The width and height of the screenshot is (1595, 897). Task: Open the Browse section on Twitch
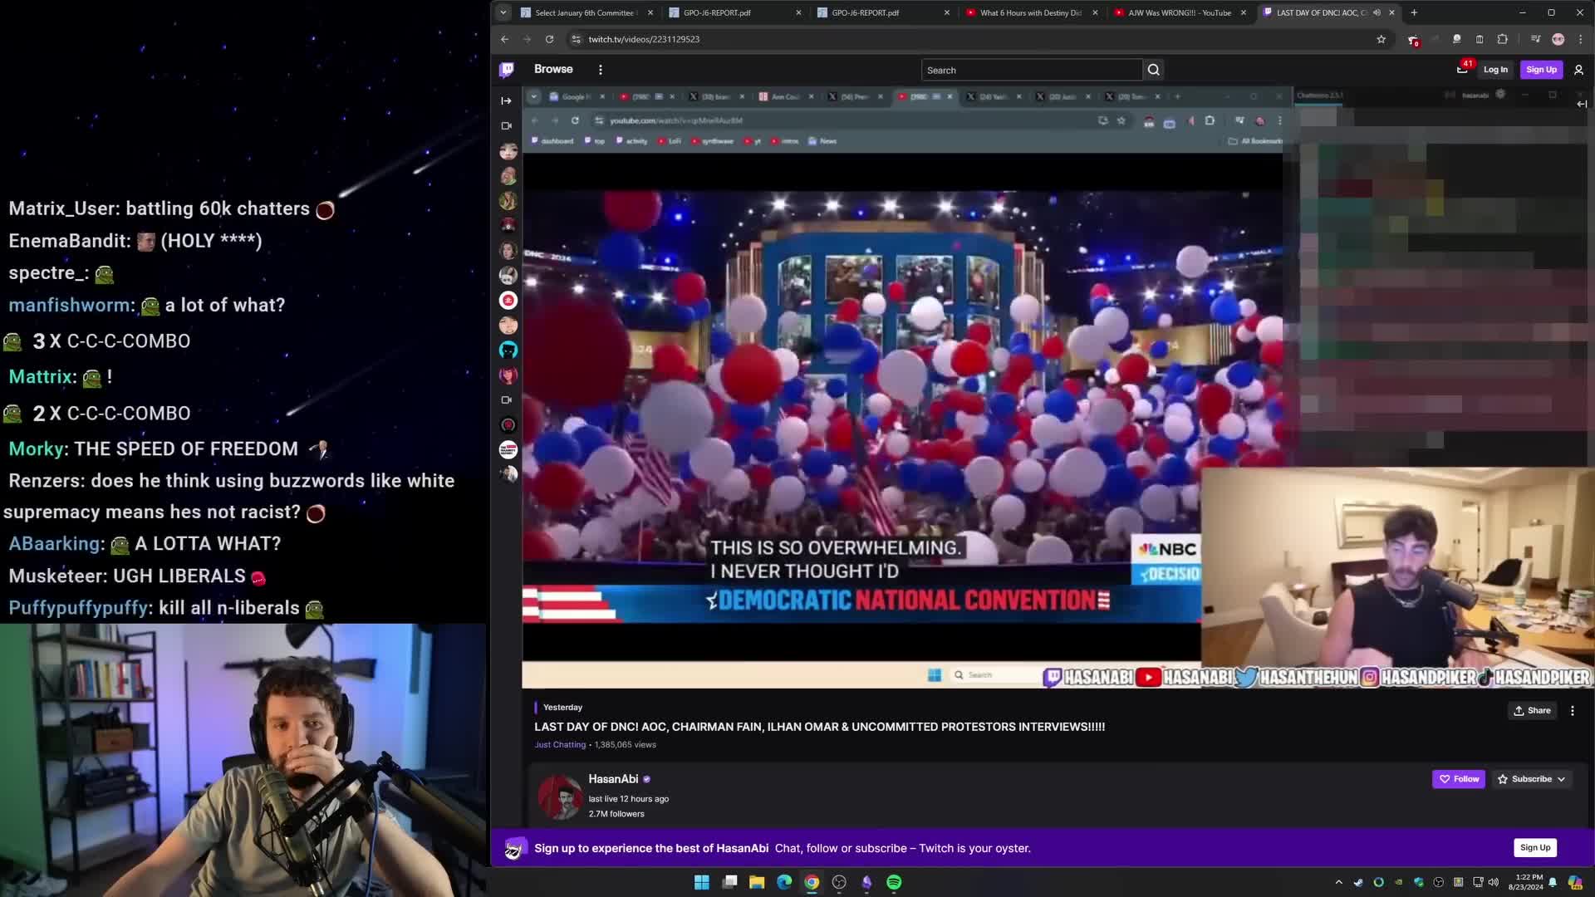tap(553, 69)
